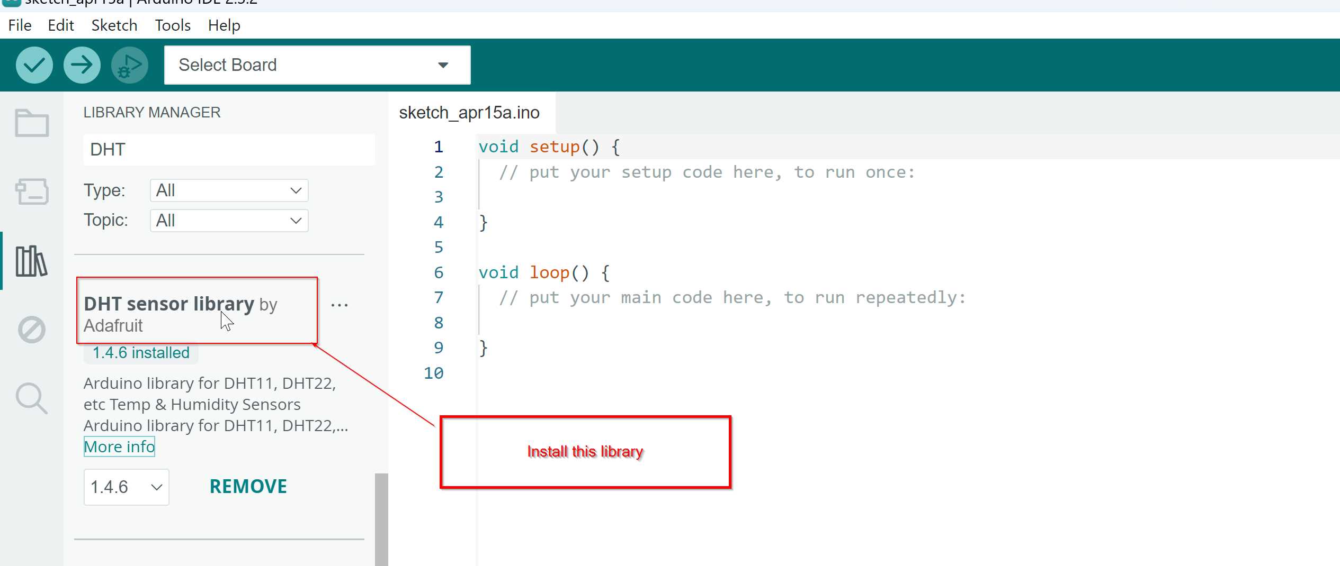Screen dimensions: 1340x566
Task: Open the Tools menu
Action: click(x=173, y=25)
